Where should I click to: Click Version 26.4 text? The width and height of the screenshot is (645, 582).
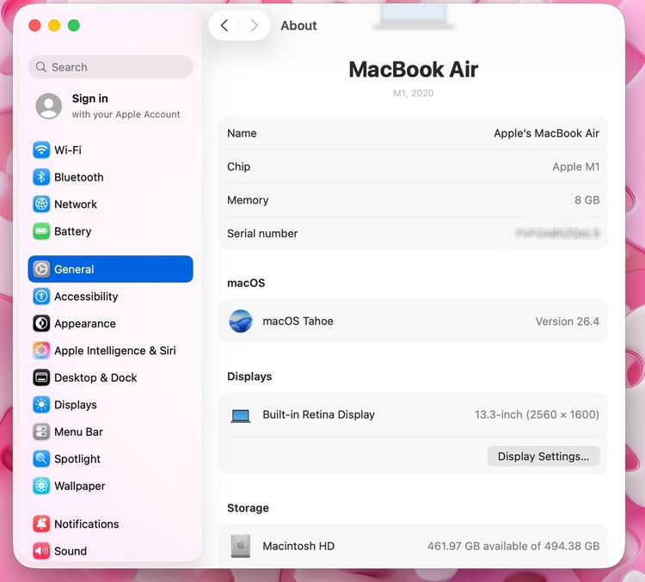click(568, 322)
